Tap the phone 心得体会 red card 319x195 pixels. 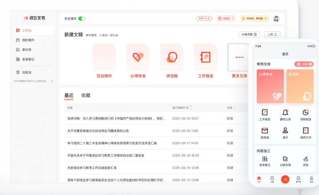(270, 86)
